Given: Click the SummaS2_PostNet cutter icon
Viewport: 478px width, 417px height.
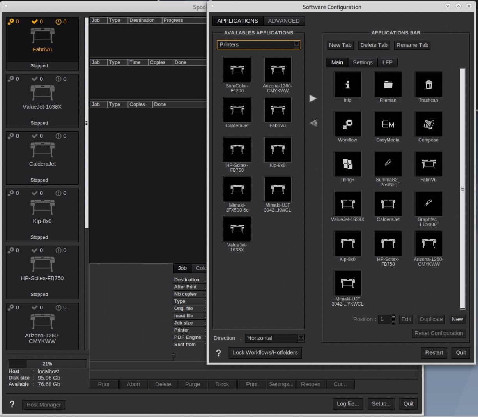Looking at the screenshot, I should tap(388, 164).
